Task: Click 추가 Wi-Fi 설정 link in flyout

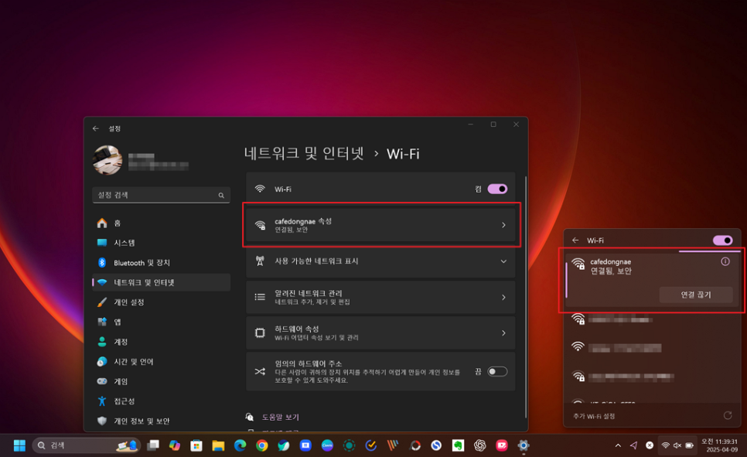Action: click(x=594, y=416)
